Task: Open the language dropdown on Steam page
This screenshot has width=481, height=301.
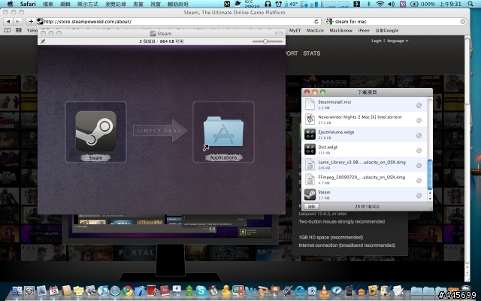Action: [x=398, y=41]
